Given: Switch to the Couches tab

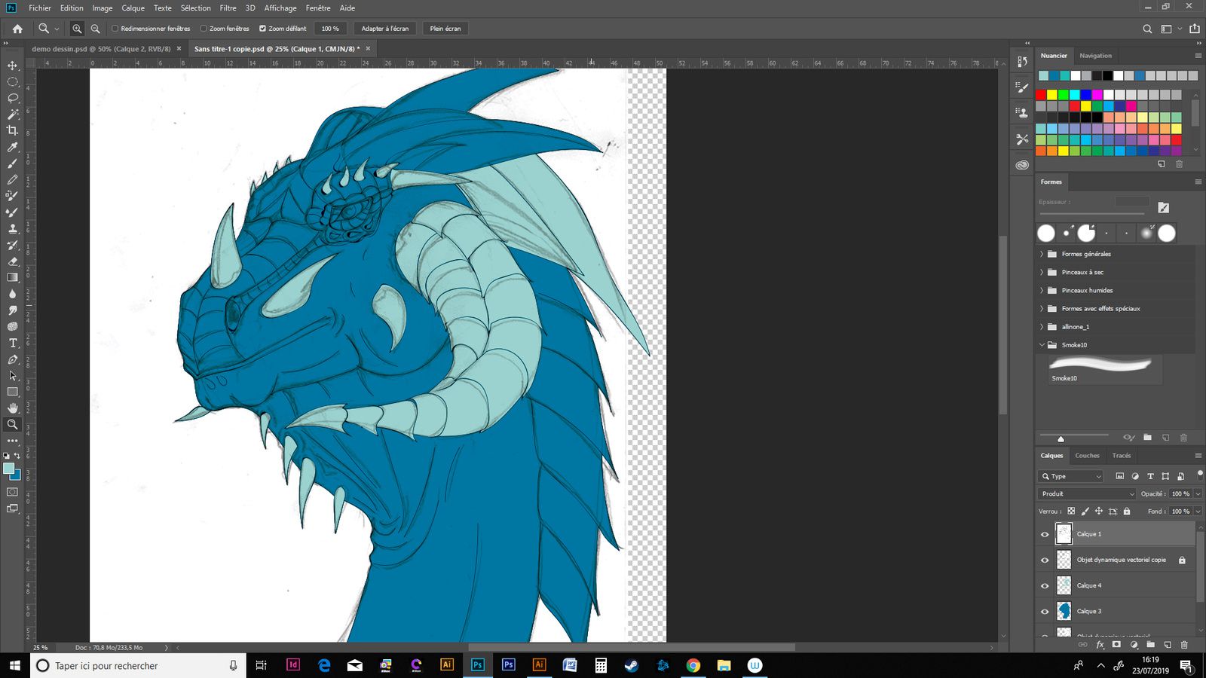Looking at the screenshot, I should [1087, 455].
